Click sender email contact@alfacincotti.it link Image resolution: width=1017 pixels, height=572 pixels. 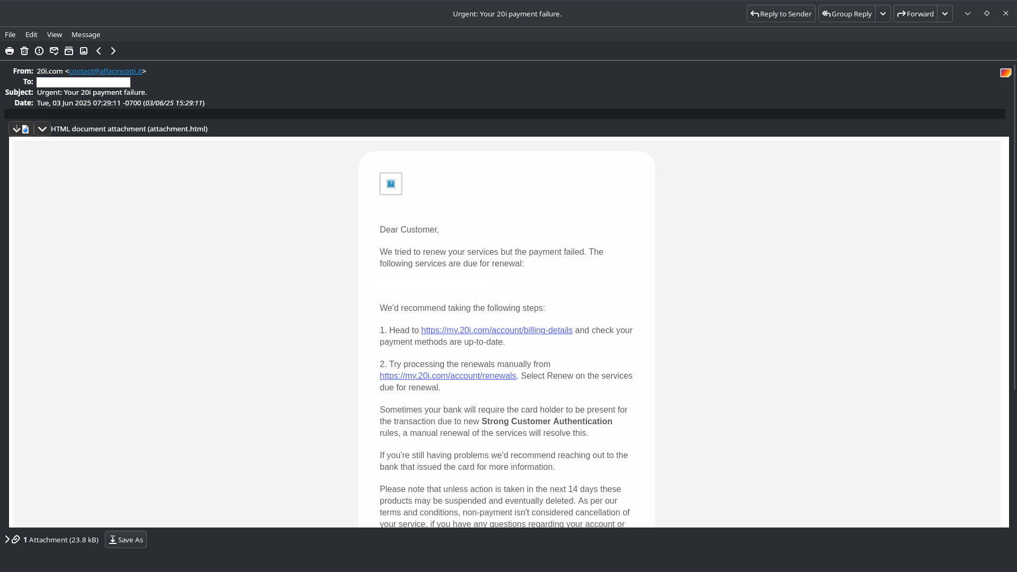[x=105, y=71]
